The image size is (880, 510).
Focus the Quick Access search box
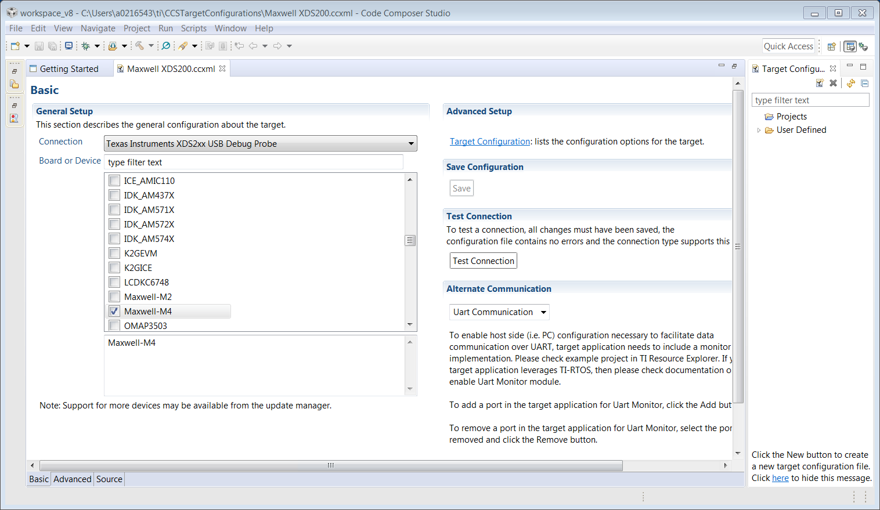tap(788, 46)
